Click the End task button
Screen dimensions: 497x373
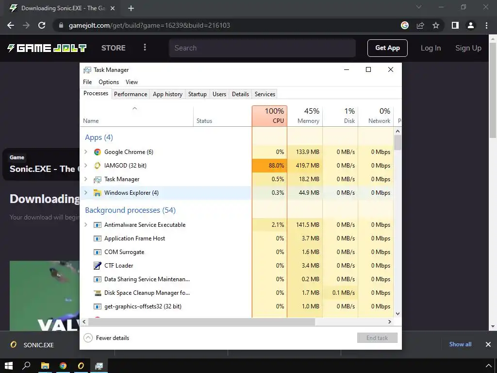click(377, 338)
